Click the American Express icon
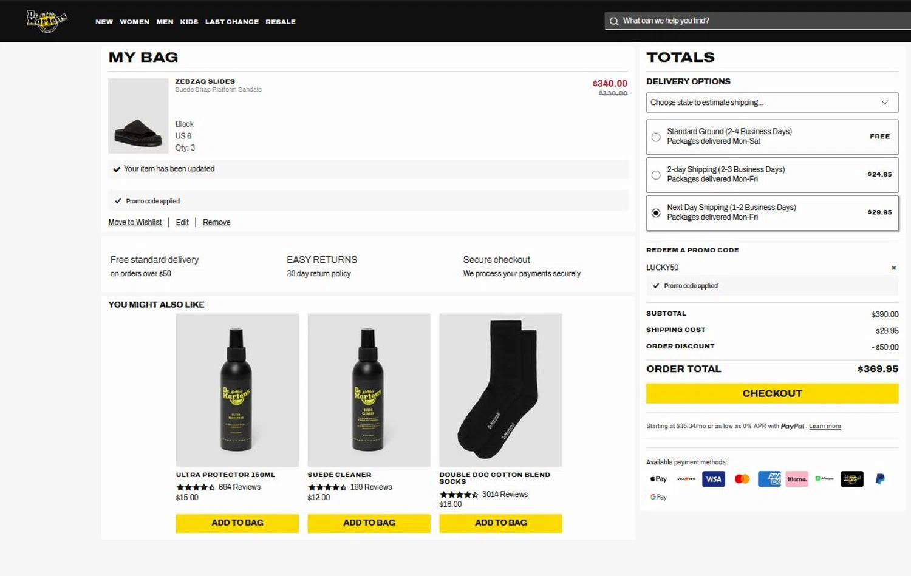This screenshot has height=576, width=911. (x=769, y=479)
